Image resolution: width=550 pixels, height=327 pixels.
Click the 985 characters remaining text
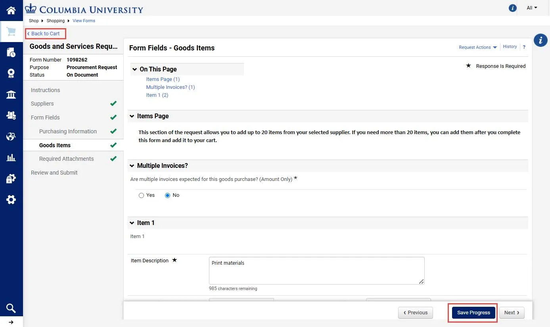[x=233, y=289]
